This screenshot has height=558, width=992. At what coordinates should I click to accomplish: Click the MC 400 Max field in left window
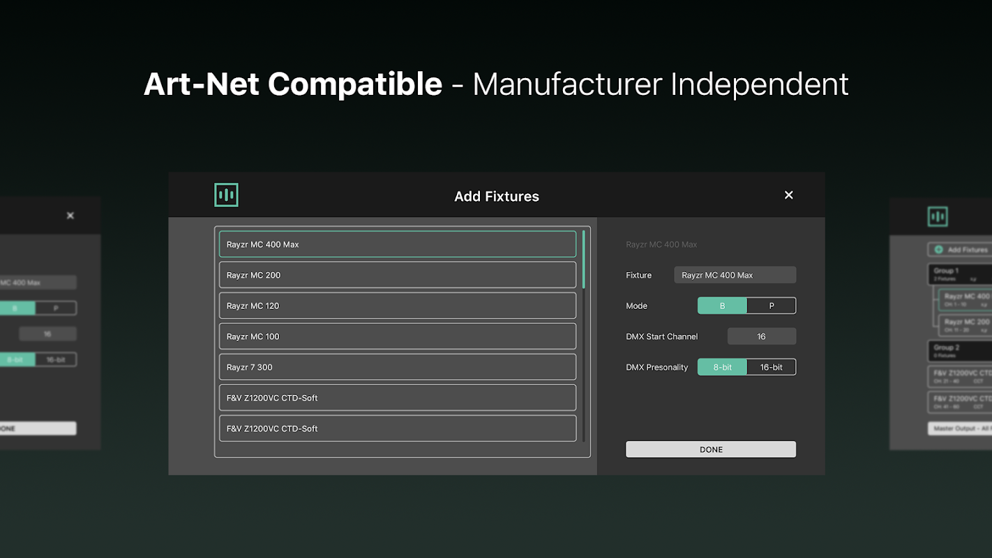tap(38, 282)
